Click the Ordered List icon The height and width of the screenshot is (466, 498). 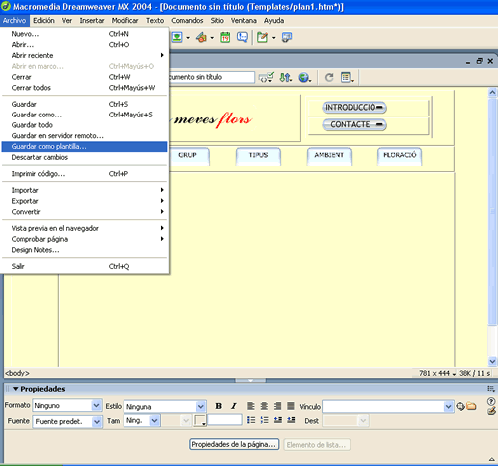[x=265, y=420]
